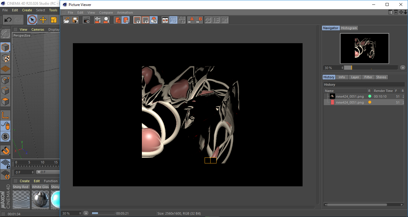Screen dimensions: 408x217
Task: Click the Edges mode cube icon
Action: point(5,90)
